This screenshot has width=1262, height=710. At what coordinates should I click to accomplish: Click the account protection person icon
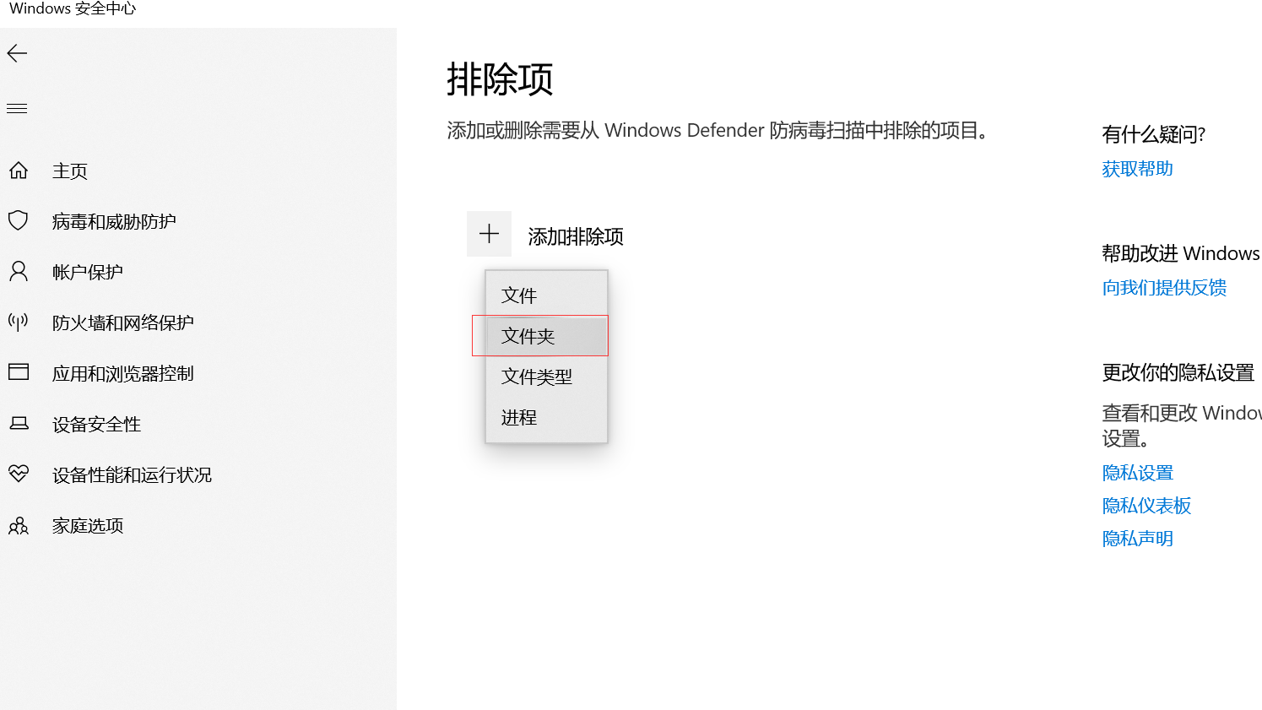[19, 272]
